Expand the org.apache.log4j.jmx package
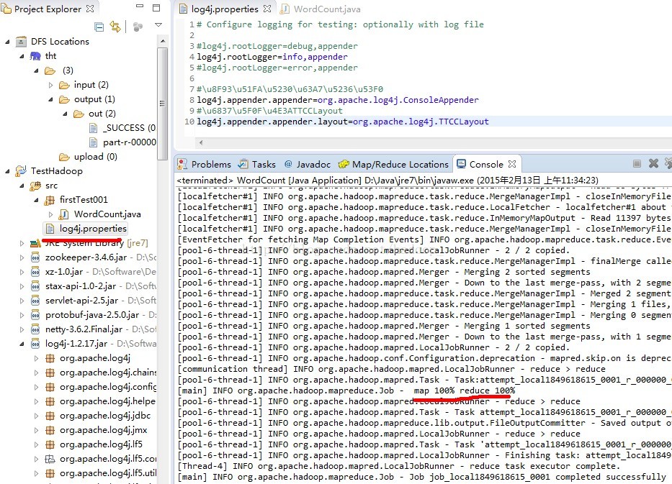Screen dimensions: 672x484 (x=36, y=430)
